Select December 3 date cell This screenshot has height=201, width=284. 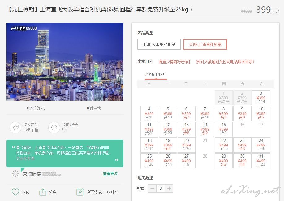click(x=261, y=98)
